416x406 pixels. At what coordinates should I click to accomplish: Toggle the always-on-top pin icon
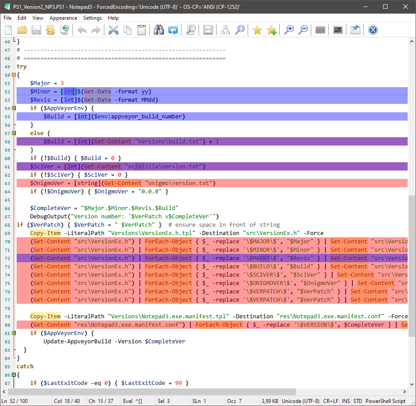point(356,30)
